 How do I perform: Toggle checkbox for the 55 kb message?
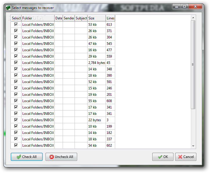(16, 101)
